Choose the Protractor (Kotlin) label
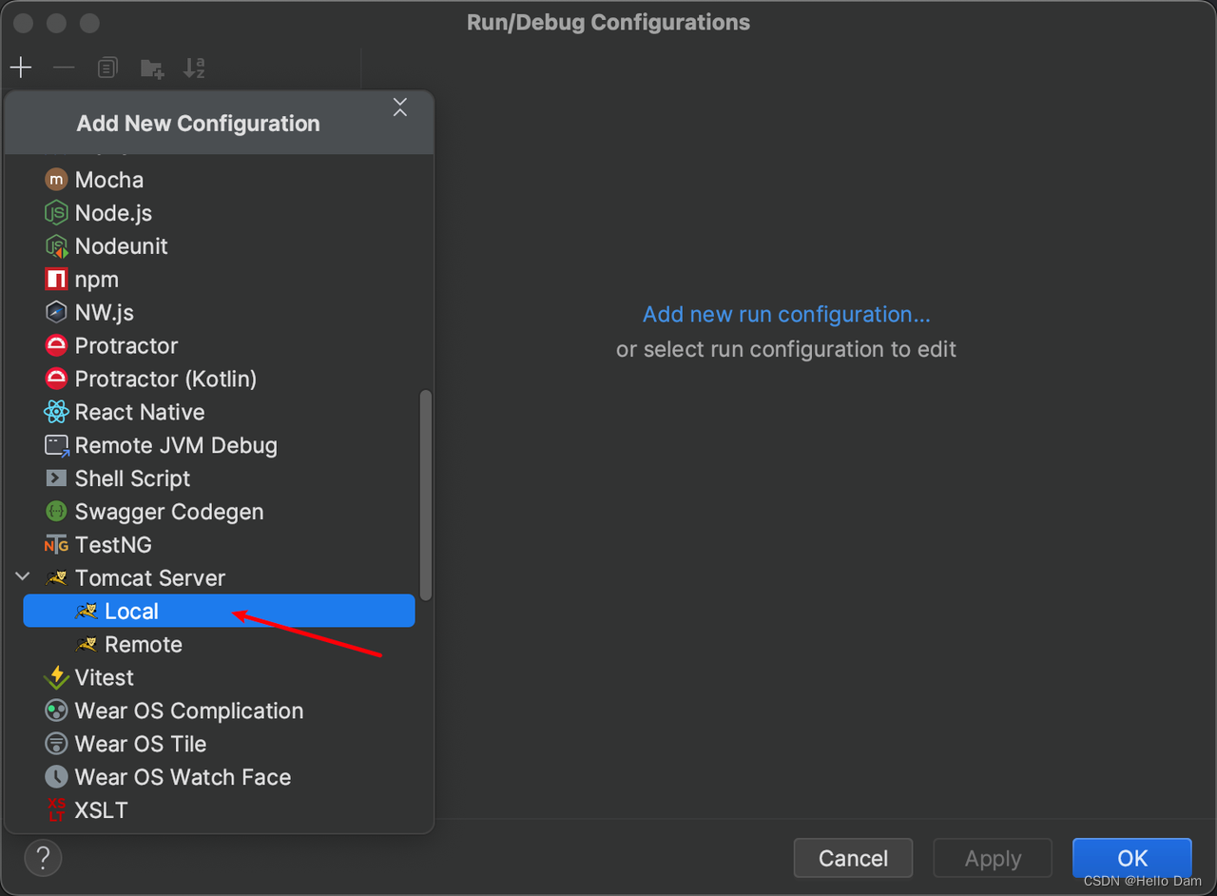This screenshot has height=896, width=1217. (166, 379)
